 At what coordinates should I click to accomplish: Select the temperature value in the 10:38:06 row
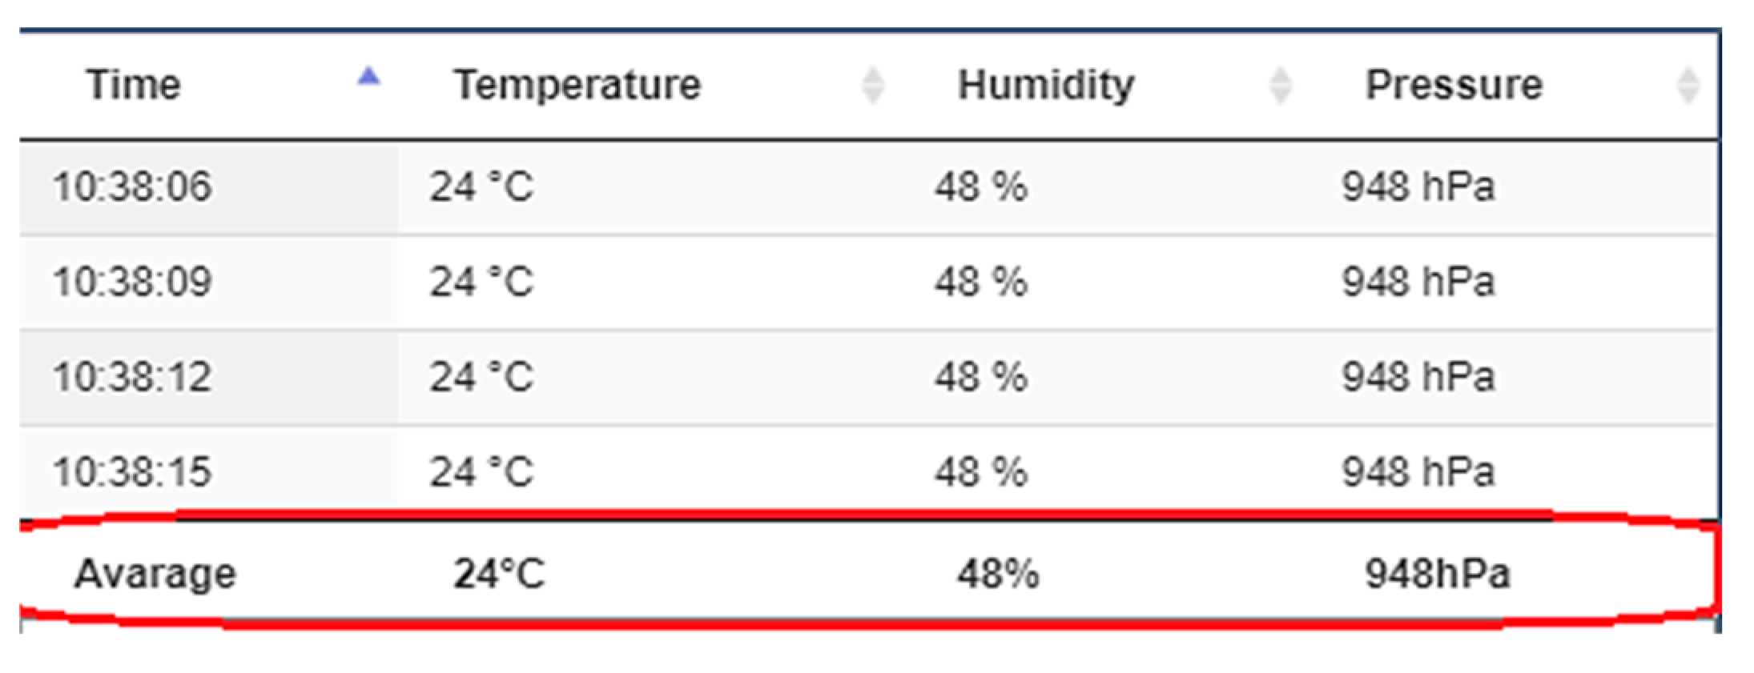pos(481,187)
